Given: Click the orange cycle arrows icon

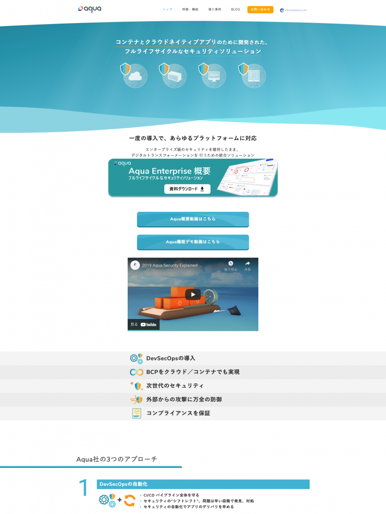Looking at the screenshot, I should coord(130,500).
